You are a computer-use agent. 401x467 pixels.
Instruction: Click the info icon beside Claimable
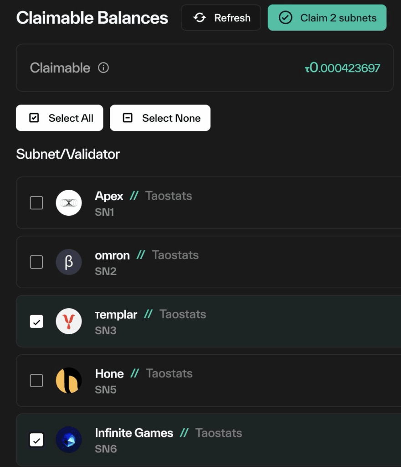103,68
